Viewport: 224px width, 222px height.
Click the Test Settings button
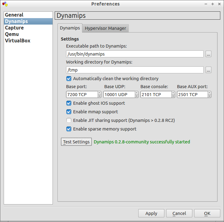pos(76,142)
